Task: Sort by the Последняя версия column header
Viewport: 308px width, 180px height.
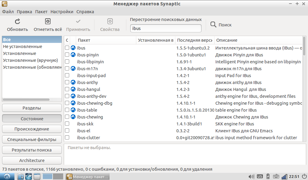Action: [195, 40]
